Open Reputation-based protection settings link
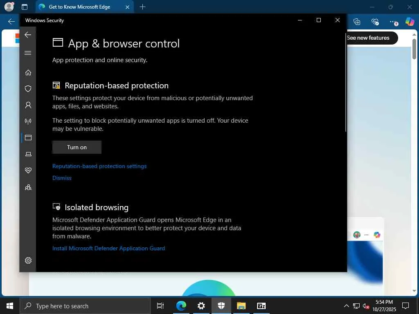 point(99,166)
